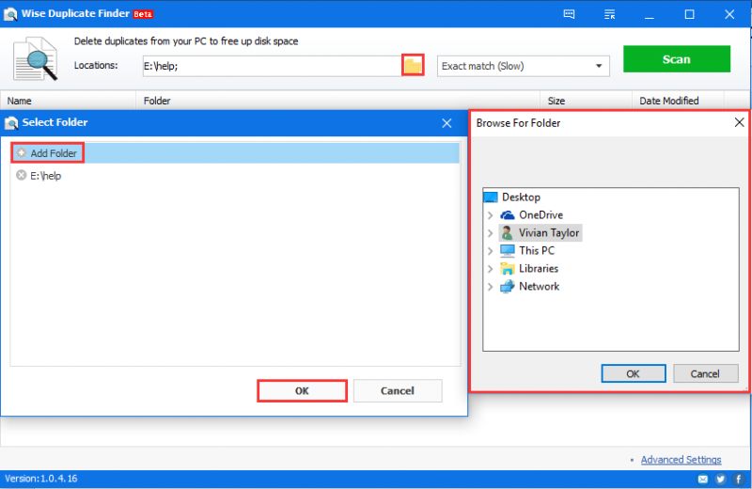Click the red Beta badge in title
This screenshot has height=489, width=752.
[143, 14]
